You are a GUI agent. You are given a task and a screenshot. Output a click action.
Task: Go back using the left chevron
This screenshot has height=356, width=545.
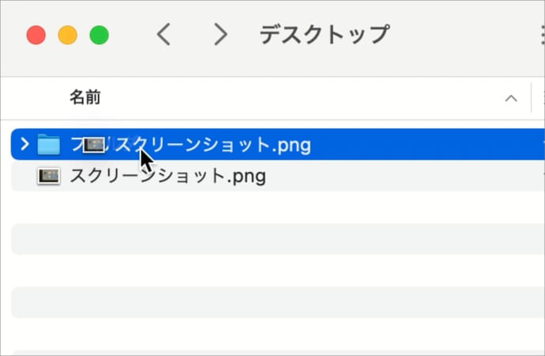(x=163, y=35)
